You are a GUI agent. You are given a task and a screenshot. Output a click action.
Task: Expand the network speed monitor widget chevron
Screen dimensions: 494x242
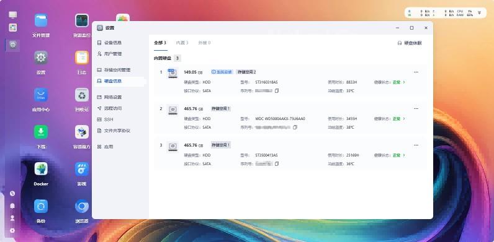pos(479,13)
